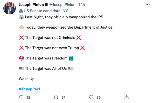Visit the @JosephPinion handle
This screenshot has width=153, height=103.
62,5
